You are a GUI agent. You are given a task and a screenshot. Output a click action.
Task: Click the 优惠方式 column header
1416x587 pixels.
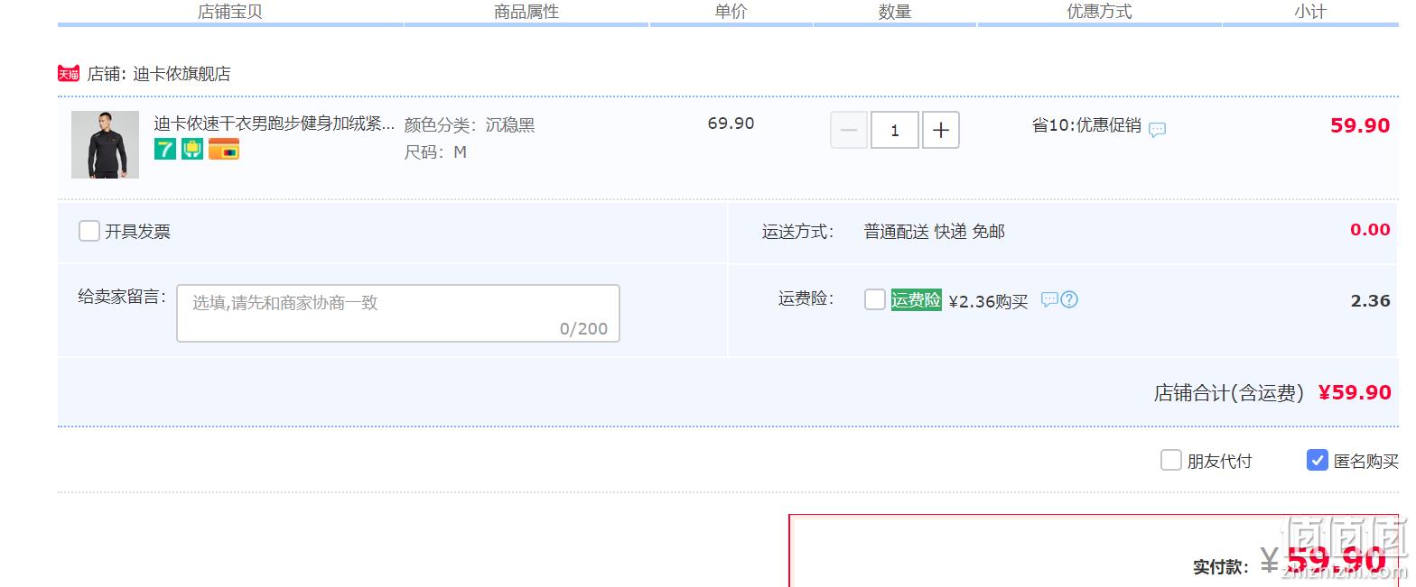pos(1099,12)
